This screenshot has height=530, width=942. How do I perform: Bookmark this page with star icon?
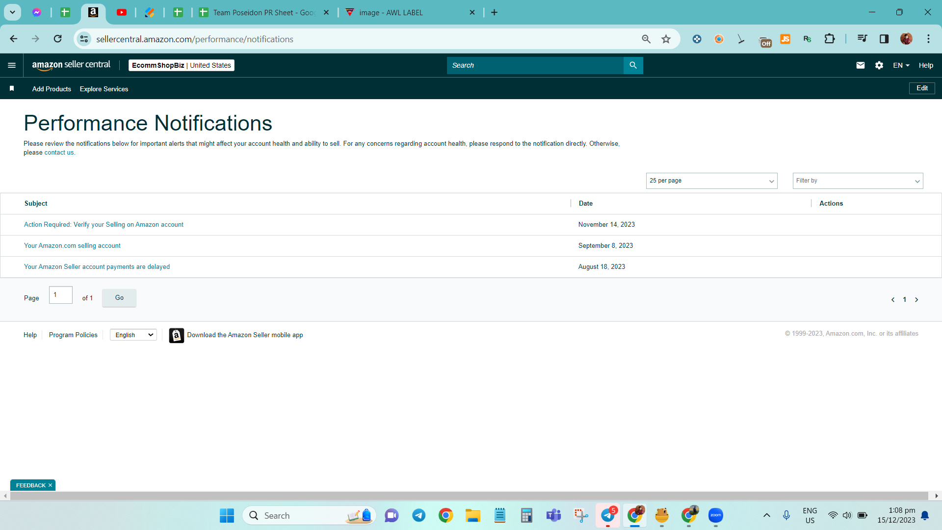[666, 39]
